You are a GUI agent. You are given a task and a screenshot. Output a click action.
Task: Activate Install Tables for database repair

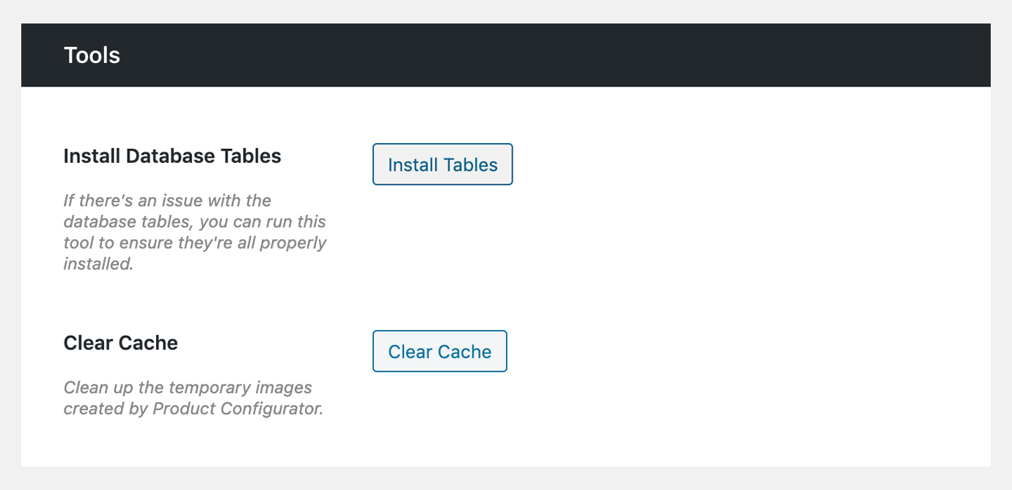tap(442, 164)
